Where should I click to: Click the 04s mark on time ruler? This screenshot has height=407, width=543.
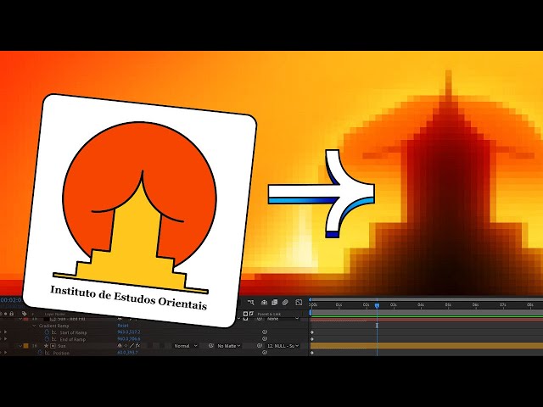click(x=421, y=305)
